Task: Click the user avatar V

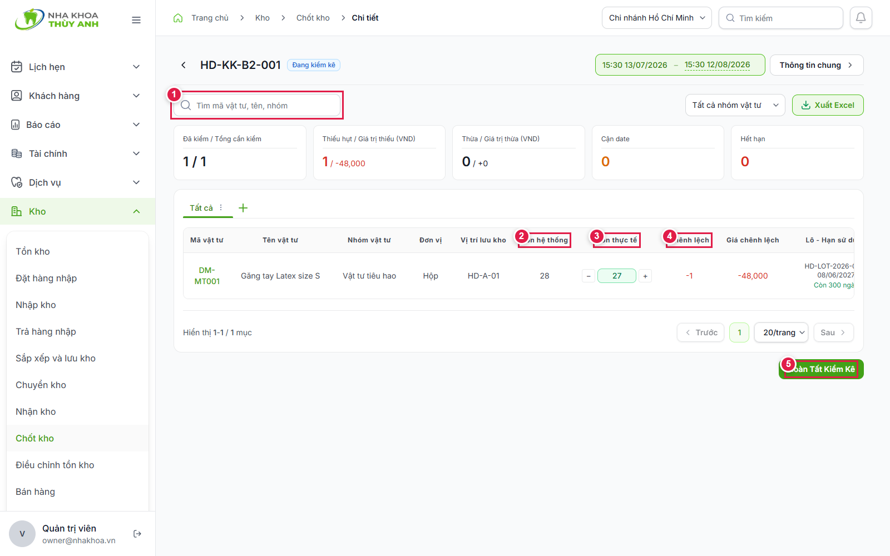Action: click(22, 534)
